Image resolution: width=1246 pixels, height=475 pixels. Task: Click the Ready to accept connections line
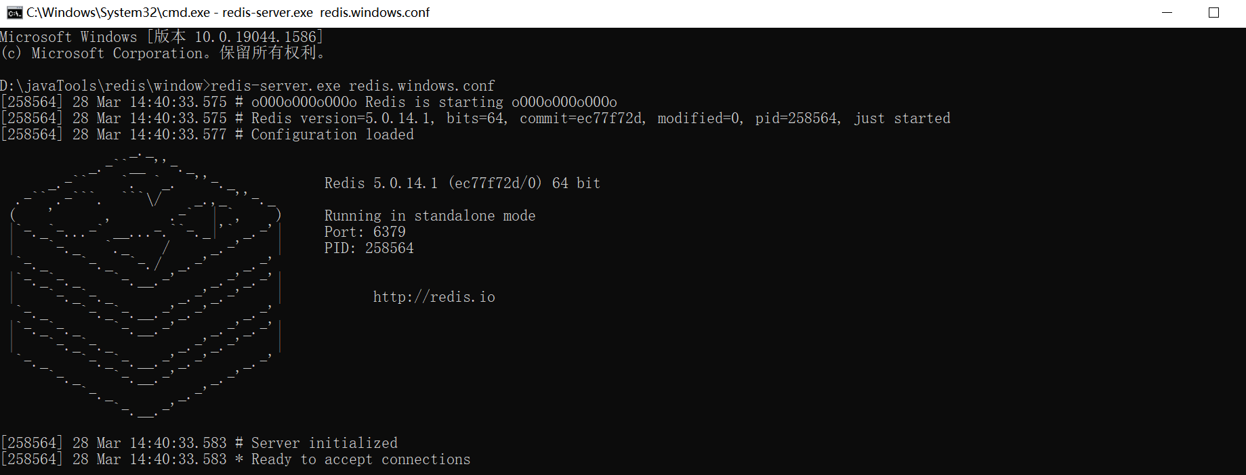click(x=235, y=459)
